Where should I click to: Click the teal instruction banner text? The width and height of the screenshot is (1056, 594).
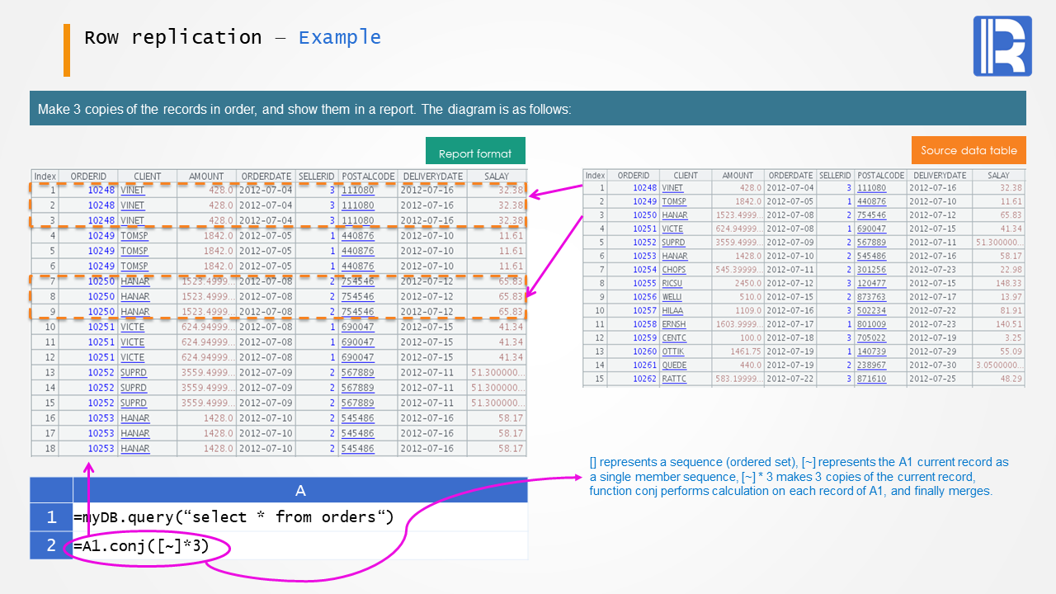tap(304, 109)
